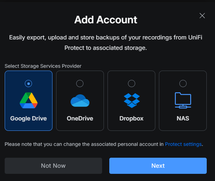Choose the Dropbox radio button
Viewport: 215px width, 181px height.
[x=132, y=84]
